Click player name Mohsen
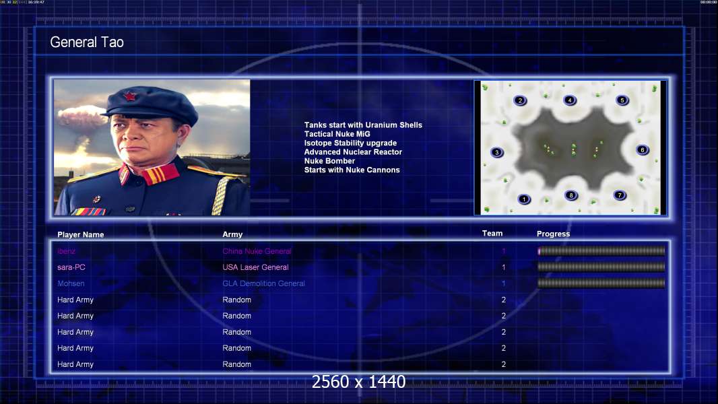 point(71,283)
